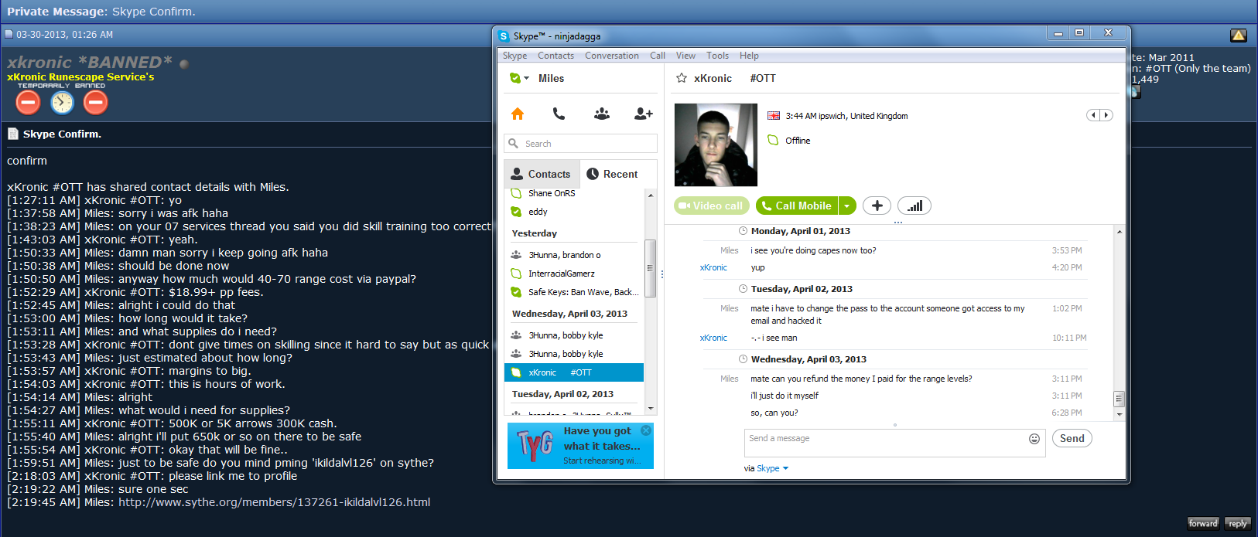This screenshot has width=1258, height=537.
Task: Click xKronic's profile picture
Action: click(716, 145)
